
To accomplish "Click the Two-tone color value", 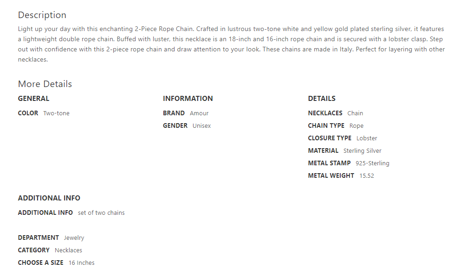I will 56,113.
